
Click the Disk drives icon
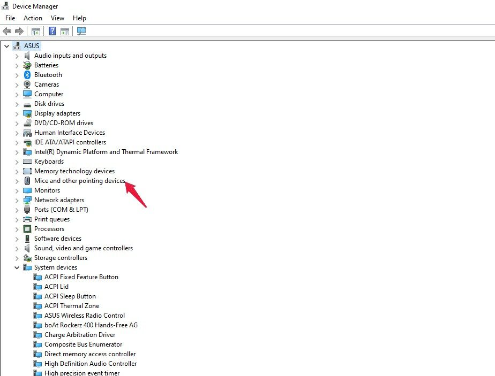[x=27, y=104]
